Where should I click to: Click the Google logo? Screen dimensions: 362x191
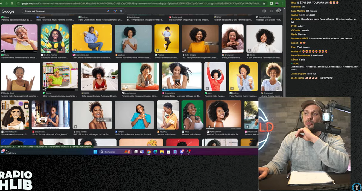[x=8, y=11]
